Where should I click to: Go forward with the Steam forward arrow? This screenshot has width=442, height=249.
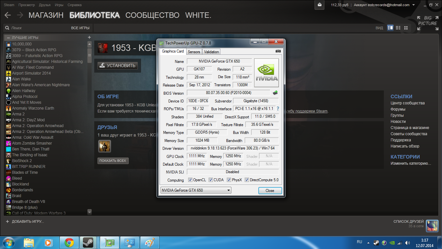point(20,15)
